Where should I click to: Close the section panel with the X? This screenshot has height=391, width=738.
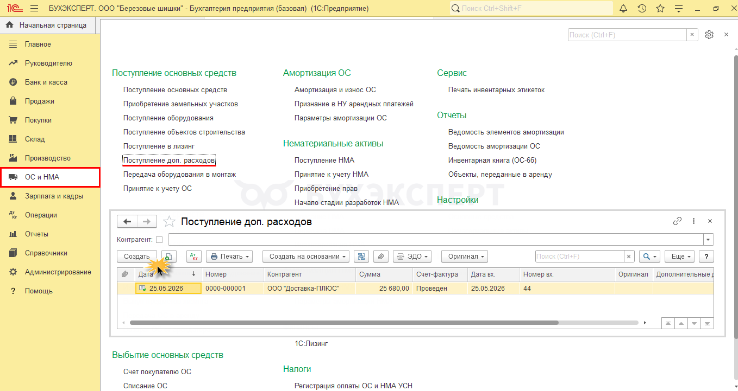[726, 35]
